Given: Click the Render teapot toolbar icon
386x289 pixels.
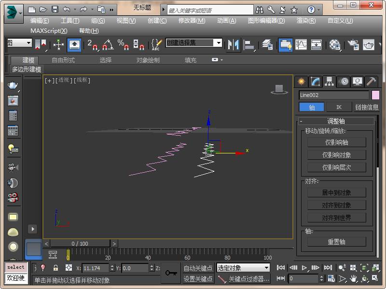Looking at the screenshot, I should (x=369, y=45).
